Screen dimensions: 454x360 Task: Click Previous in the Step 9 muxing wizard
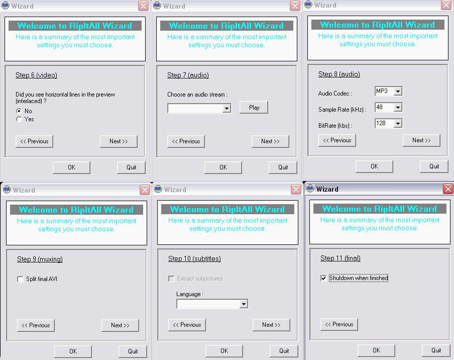[x=36, y=325]
